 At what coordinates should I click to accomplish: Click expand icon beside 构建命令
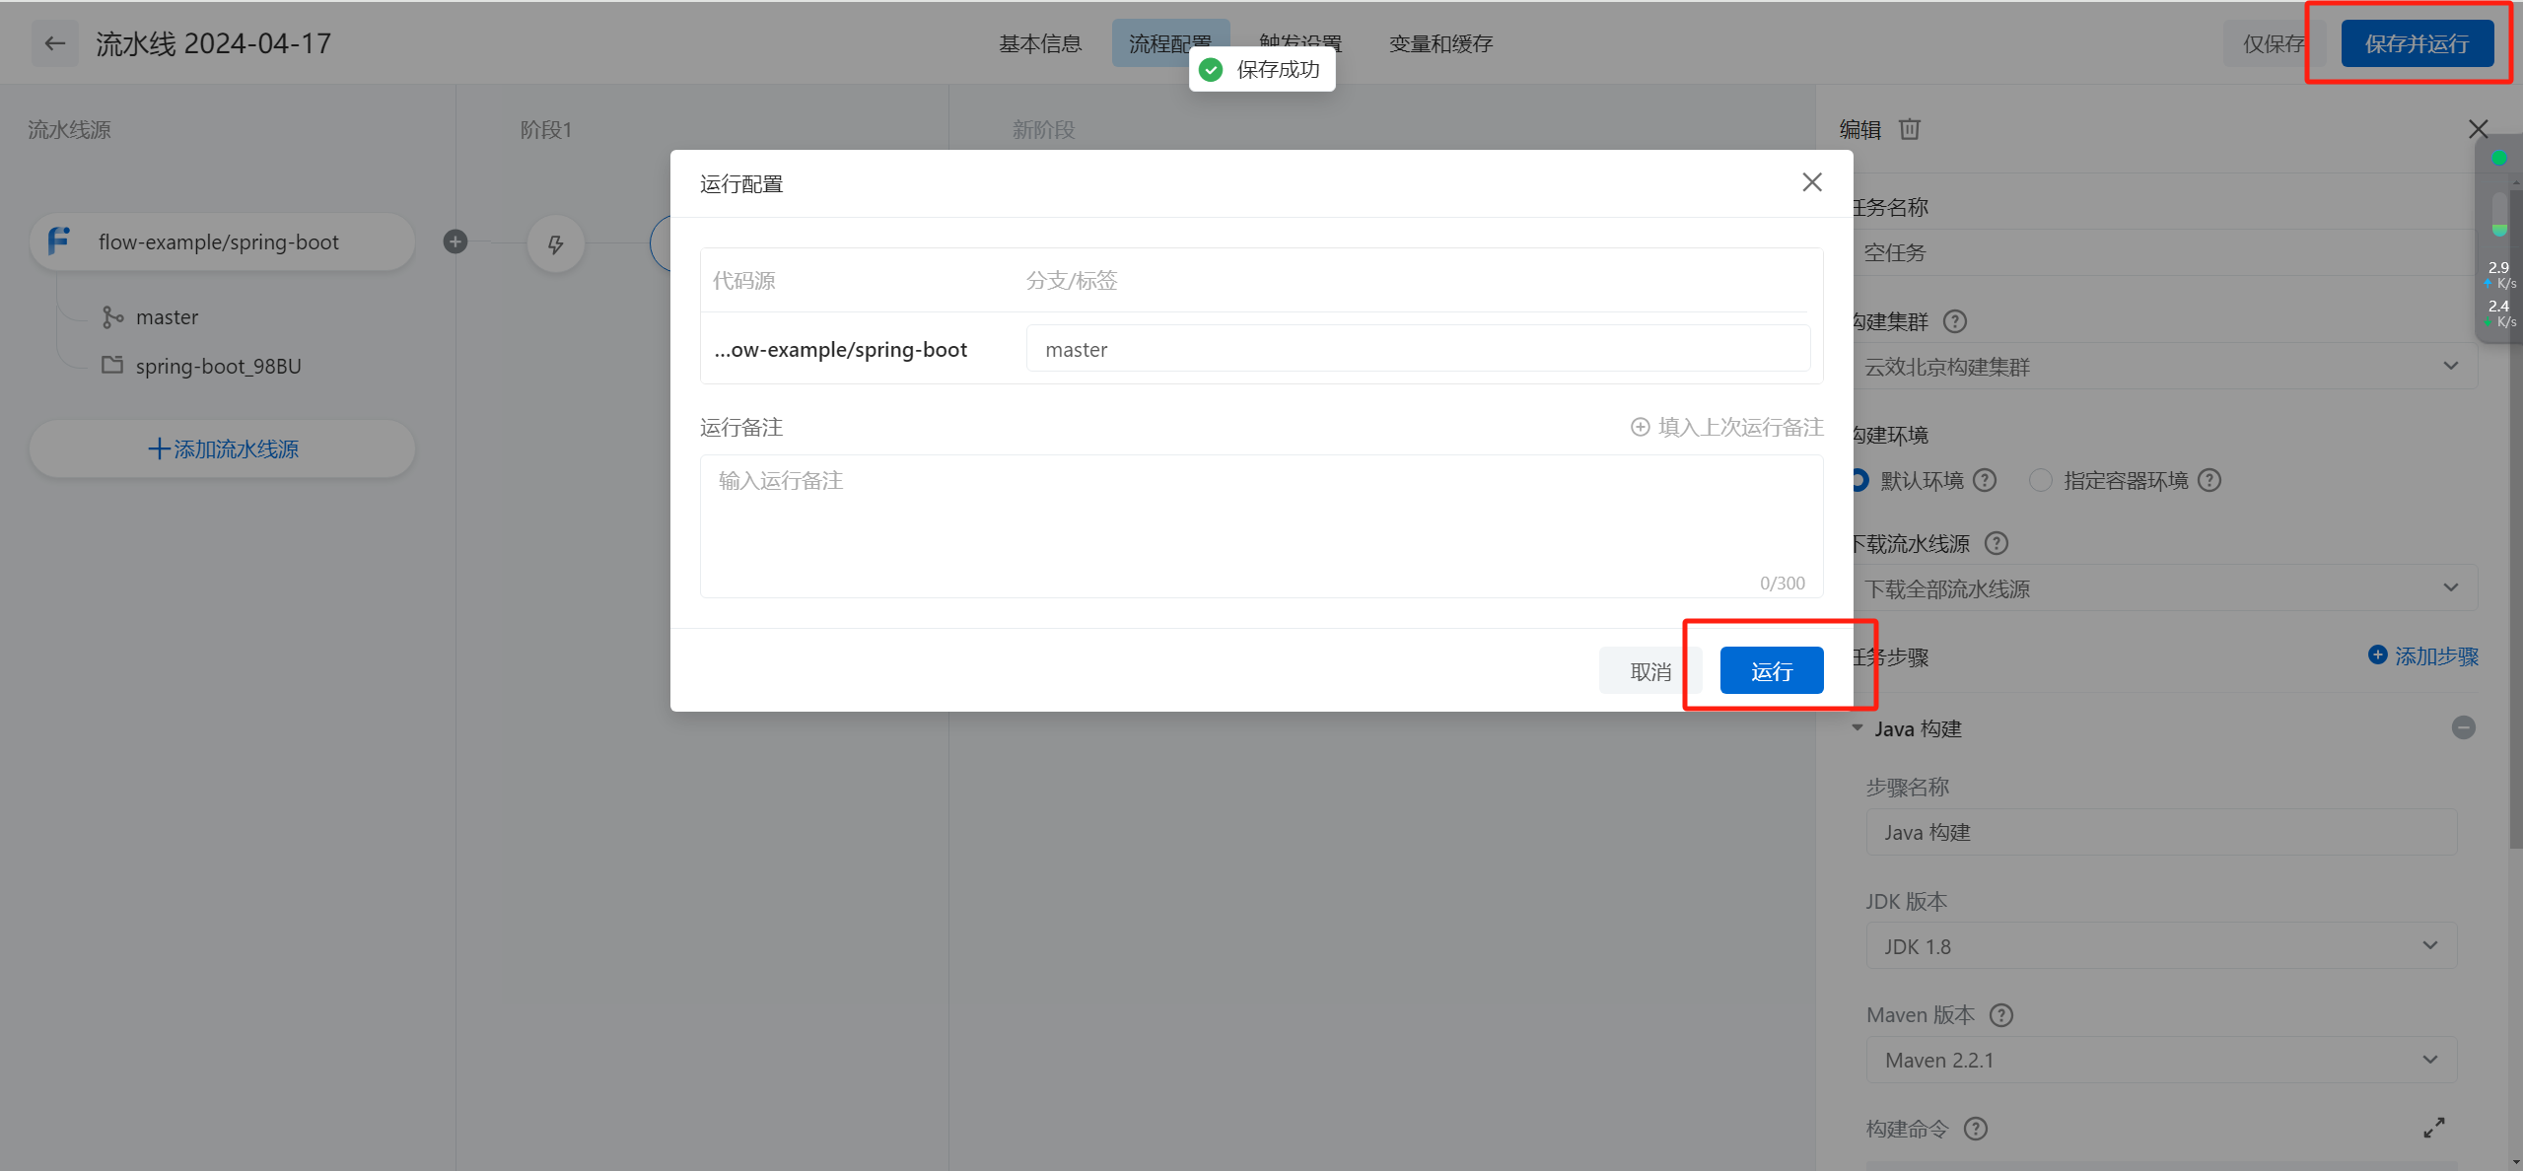tap(2433, 1128)
